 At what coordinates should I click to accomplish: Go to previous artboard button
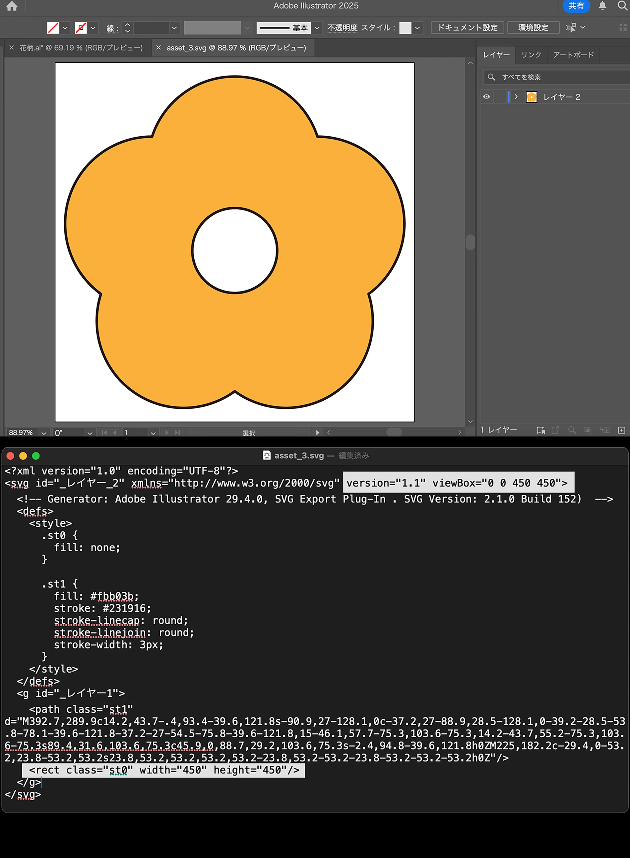(x=115, y=432)
